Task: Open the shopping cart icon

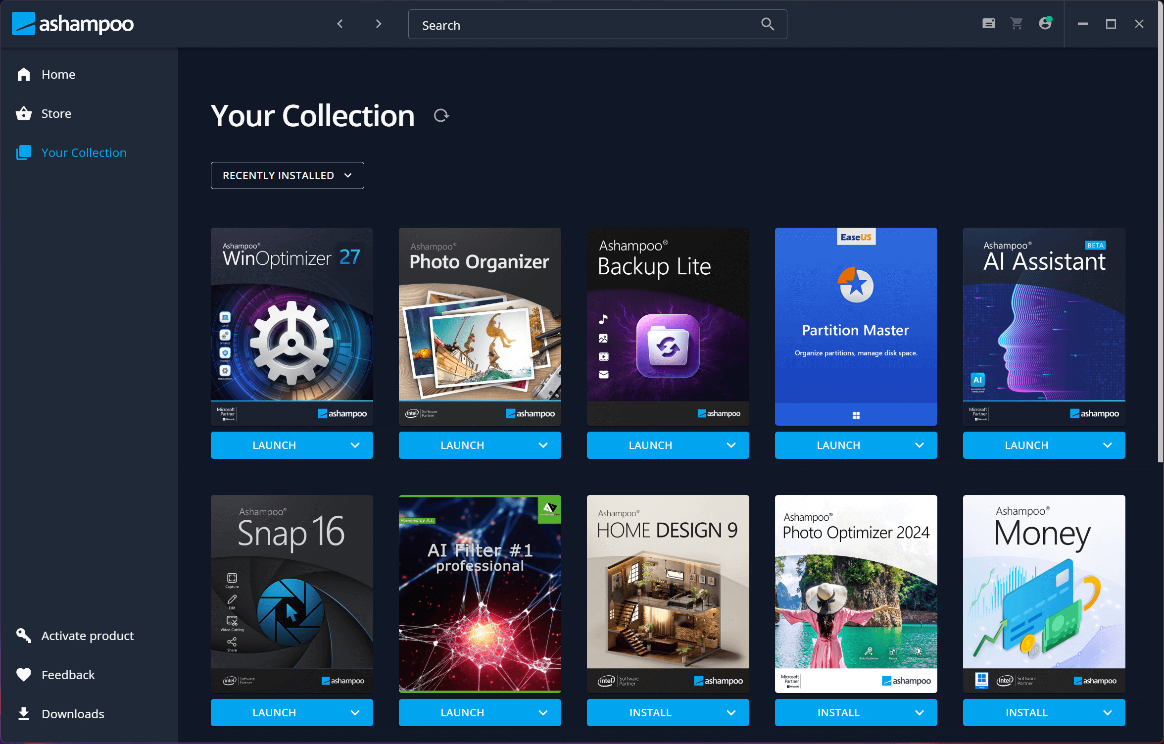Action: click(1017, 23)
